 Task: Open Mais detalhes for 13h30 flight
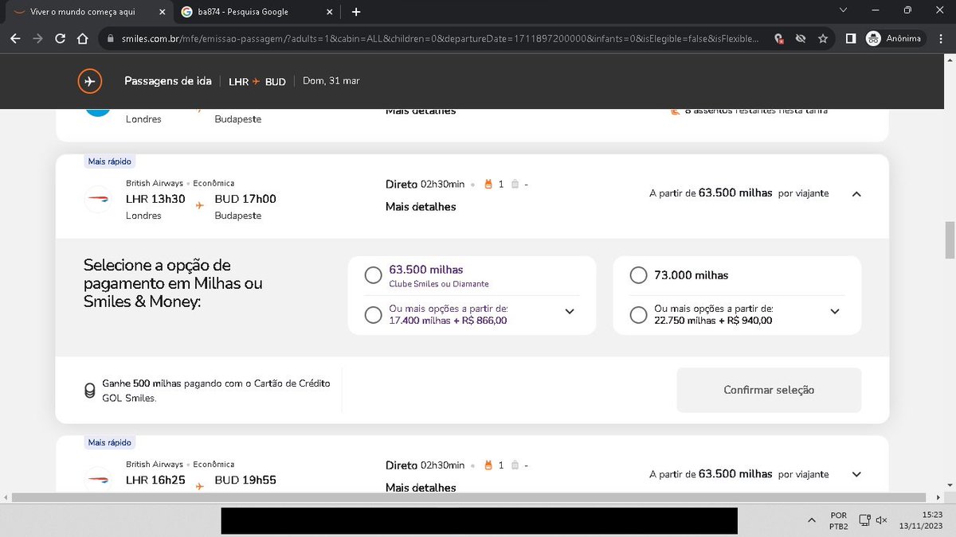click(x=421, y=207)
